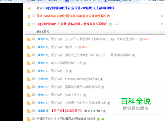Select checkbox for 鬼吹灯3D thread

(x=34, y=47)
